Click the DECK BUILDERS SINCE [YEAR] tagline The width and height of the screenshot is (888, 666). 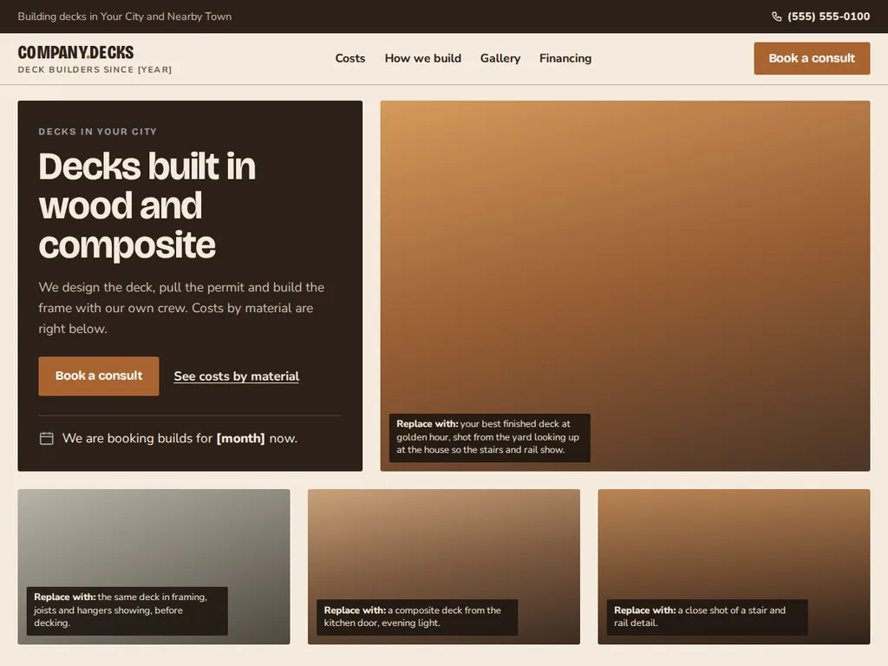click(x=95, y=69)
